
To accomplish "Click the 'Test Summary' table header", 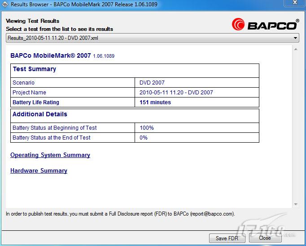I will pos(35,69).
